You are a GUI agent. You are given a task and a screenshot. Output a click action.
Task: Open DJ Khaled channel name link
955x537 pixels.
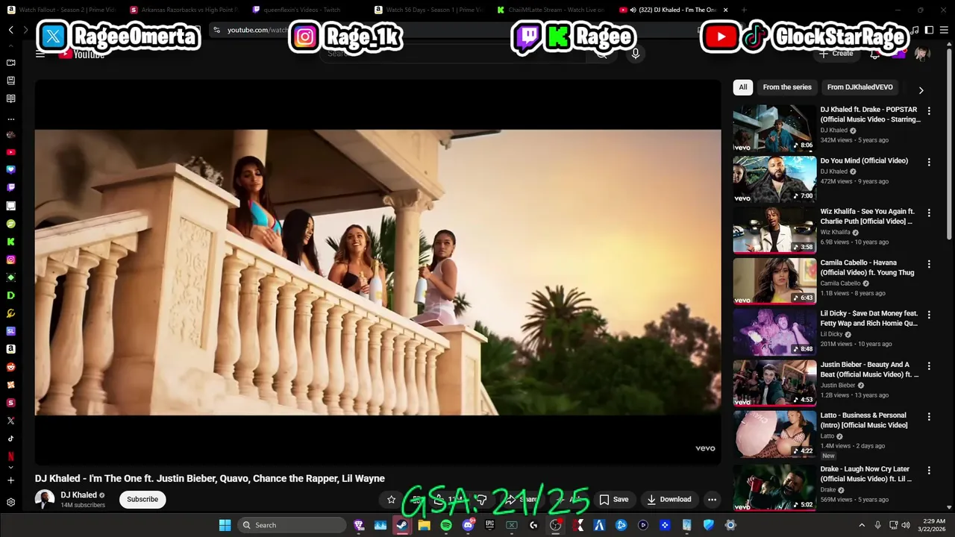78,495
